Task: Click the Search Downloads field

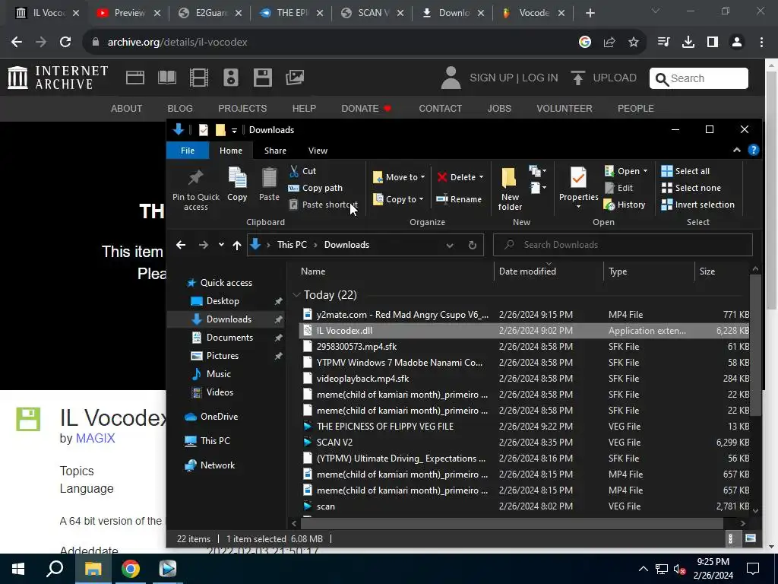Action: tap(623, 245)
